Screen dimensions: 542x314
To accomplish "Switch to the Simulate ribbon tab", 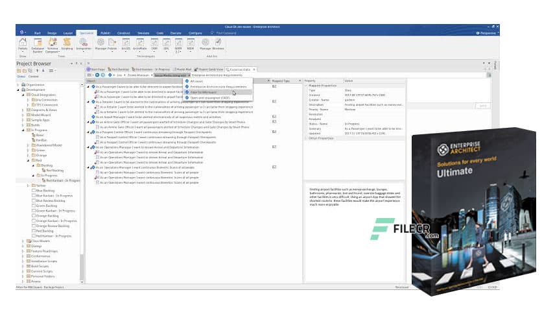I will (x=143, y=33).
